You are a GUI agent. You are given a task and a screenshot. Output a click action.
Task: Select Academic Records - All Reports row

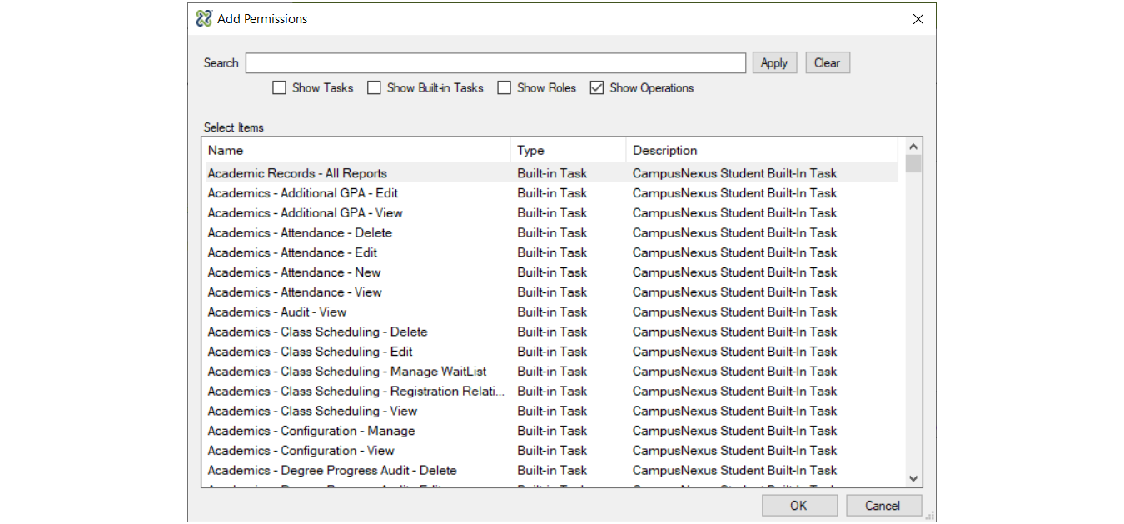[x=550, y=173]
